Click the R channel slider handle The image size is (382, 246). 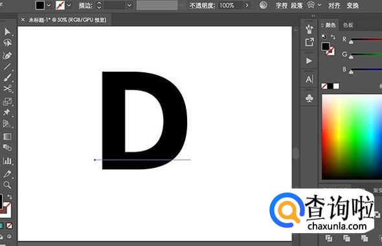pyautogui.click(x=351, y=42)
